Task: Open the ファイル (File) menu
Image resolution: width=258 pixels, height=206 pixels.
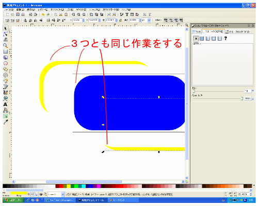Action: coord(9,10)
